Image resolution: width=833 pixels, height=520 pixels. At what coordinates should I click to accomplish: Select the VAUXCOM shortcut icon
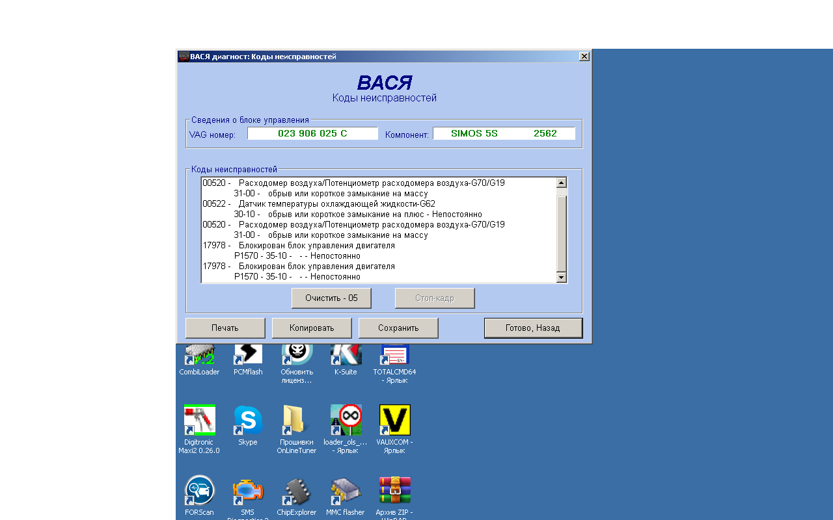pos(394,421)
